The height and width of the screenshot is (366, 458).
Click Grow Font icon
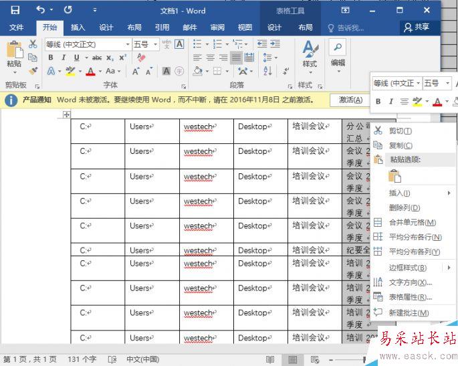tap(136, 71)
